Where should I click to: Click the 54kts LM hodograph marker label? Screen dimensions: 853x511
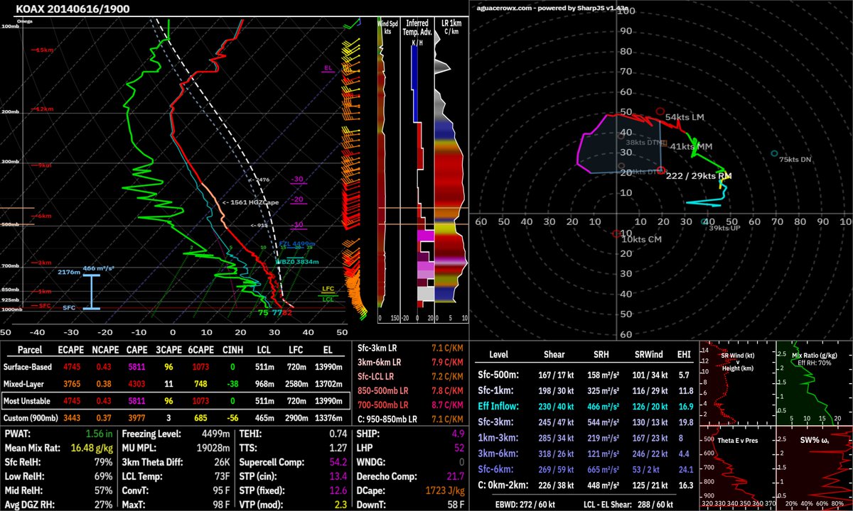(685, 117)
